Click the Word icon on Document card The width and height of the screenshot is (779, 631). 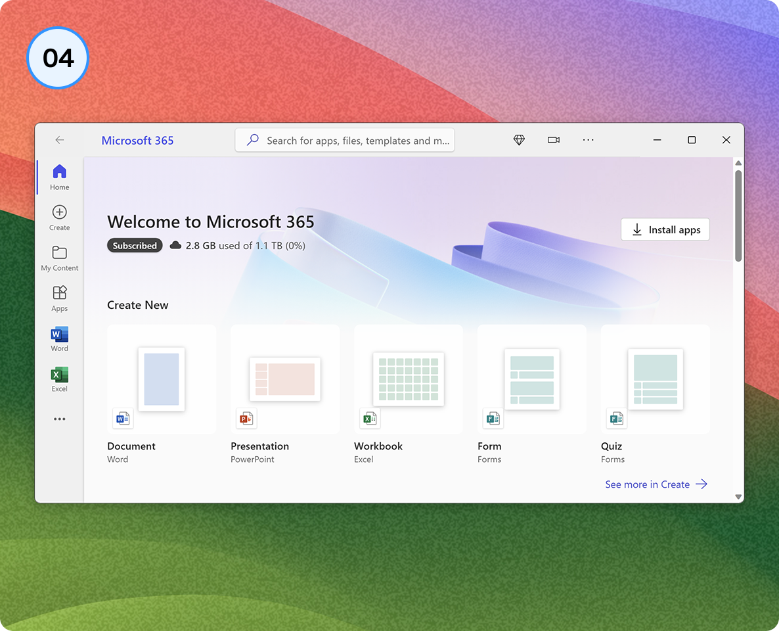point(123,419)
